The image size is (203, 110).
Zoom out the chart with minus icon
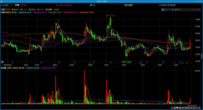pos(197,108)
